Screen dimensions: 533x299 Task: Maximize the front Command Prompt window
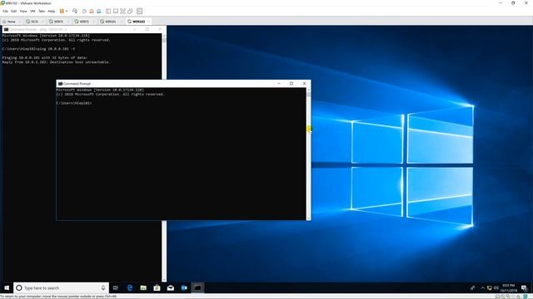pyautogui.click(x=291, y=83)
